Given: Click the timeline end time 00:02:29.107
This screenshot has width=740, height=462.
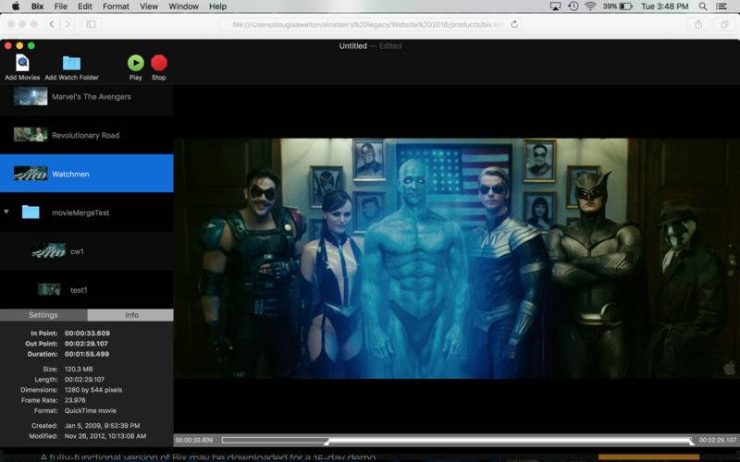Looking at the screenshot, I should [718, 440].
